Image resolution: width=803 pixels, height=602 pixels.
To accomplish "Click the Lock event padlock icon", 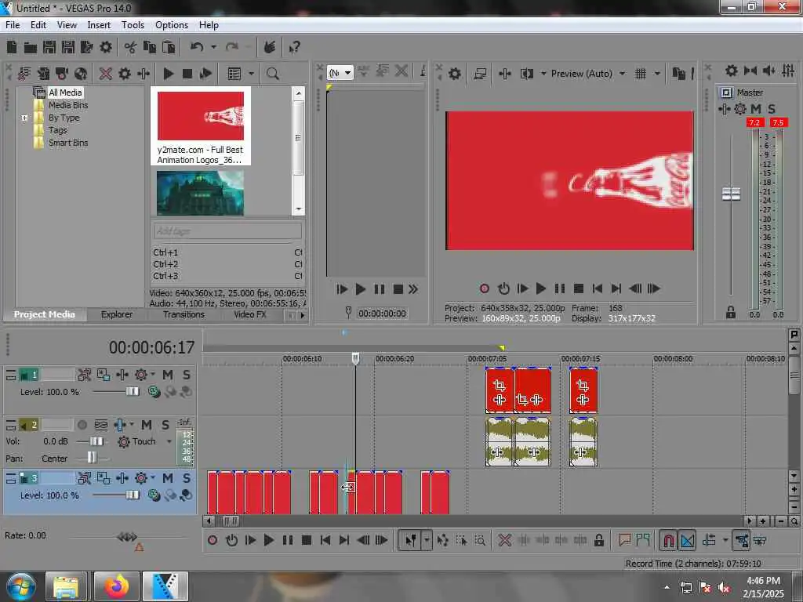I will pos(598,541).
